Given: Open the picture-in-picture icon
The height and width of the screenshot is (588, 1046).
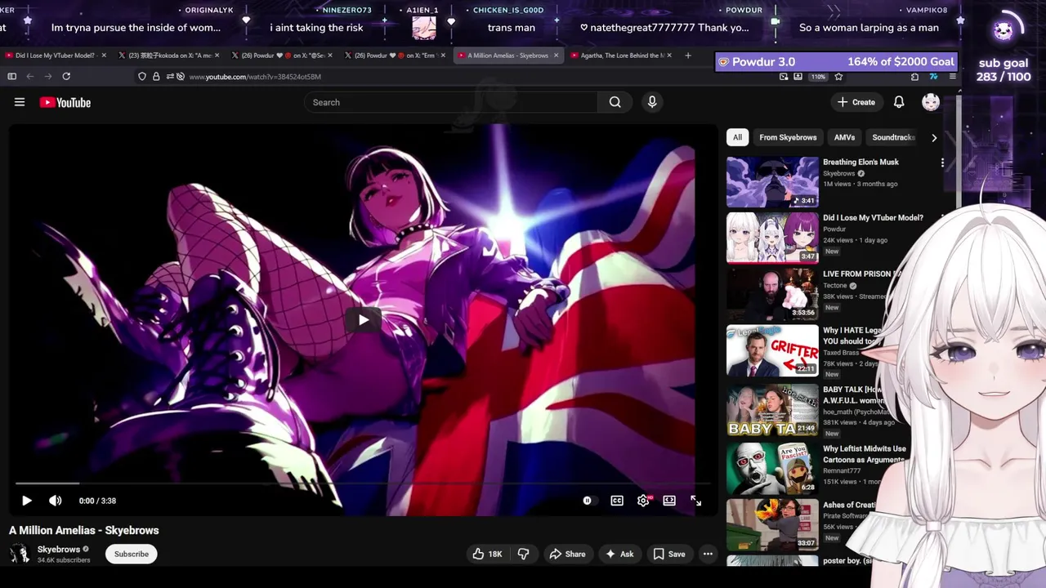Looking at the screenshot, I should (x=784, y=76).
